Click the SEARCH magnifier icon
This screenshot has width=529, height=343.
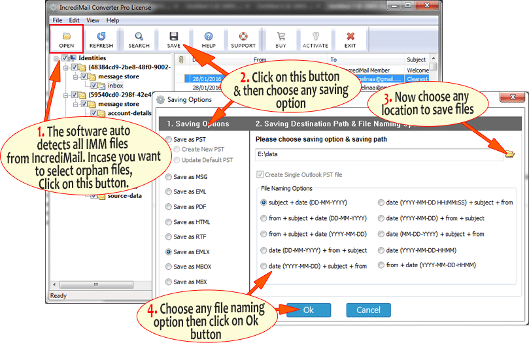(x=139, y=36)
